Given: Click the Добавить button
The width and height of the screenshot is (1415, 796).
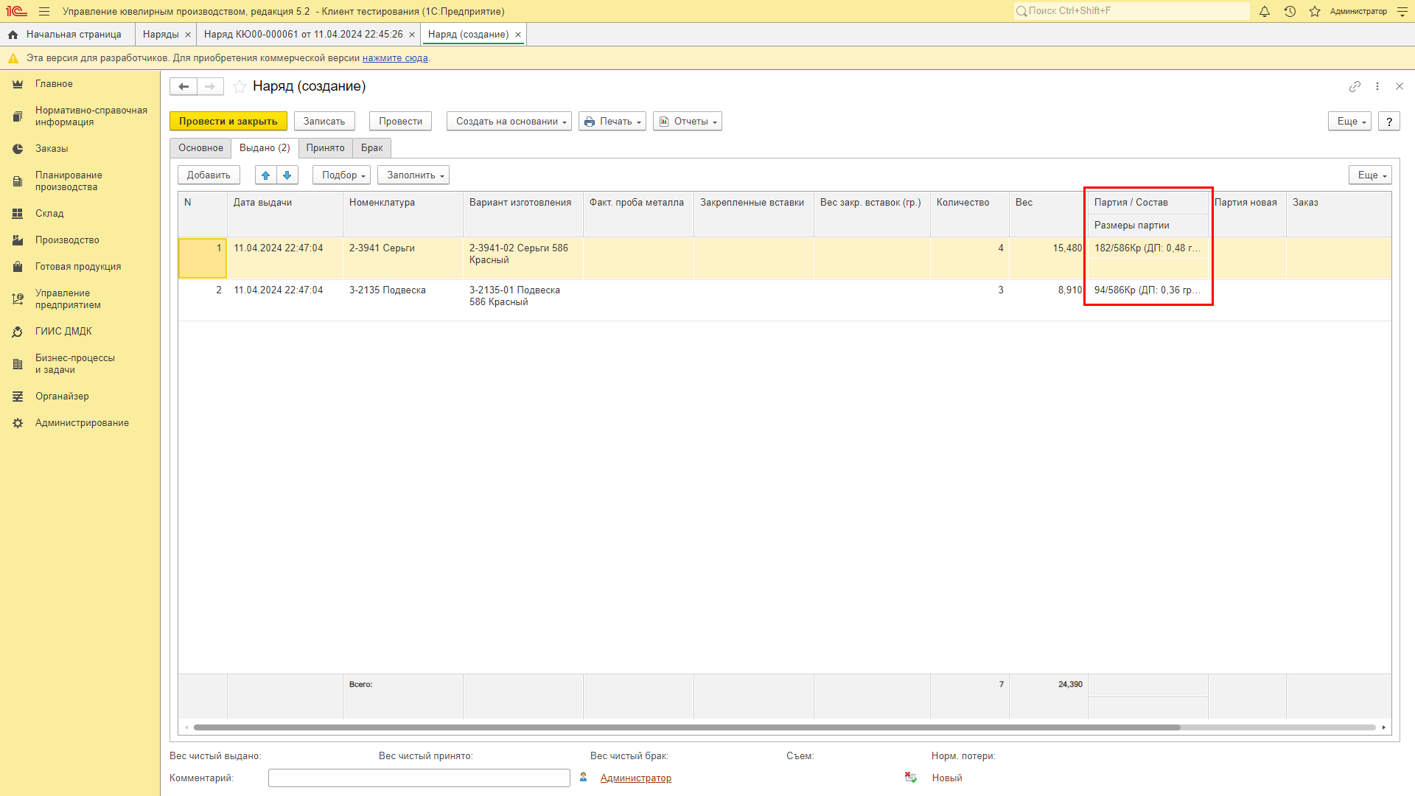Looking at the screenshot, I should (209, 175).
